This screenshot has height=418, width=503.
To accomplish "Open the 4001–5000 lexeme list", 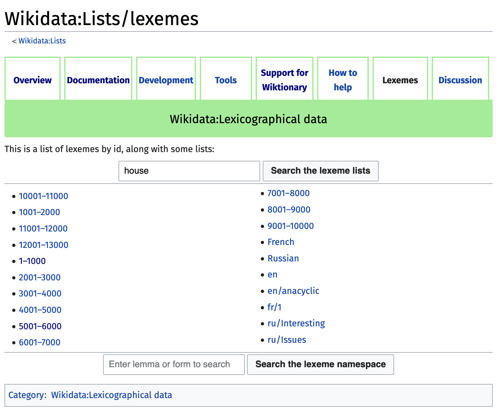I will [x=40, y=310].
